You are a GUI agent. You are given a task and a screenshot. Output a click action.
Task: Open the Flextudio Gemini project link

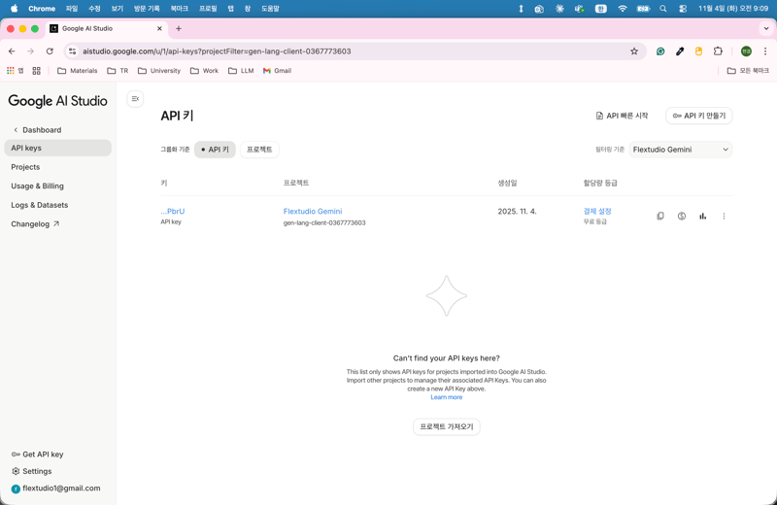[313, 211]
